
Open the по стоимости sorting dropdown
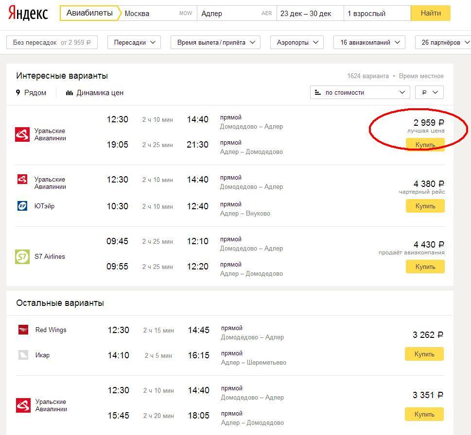pyautogui.click(x=360, y=92)
